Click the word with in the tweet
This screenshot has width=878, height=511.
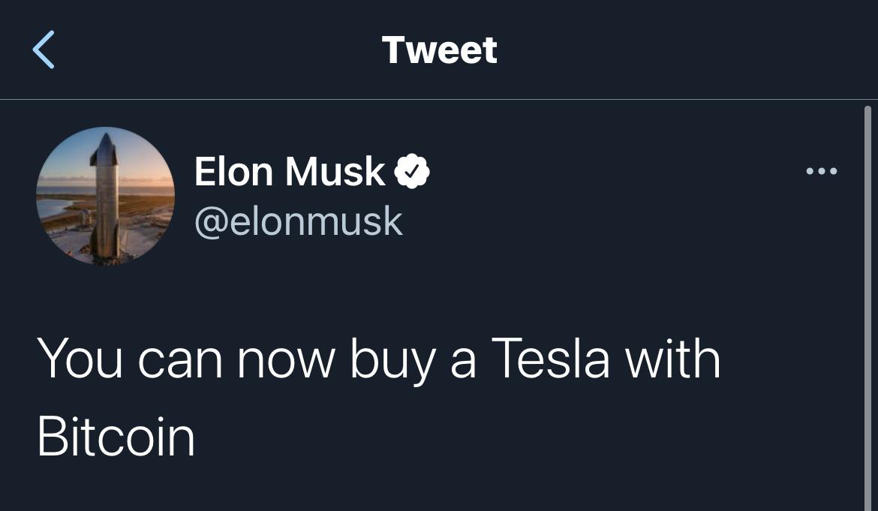click(673, 358)
